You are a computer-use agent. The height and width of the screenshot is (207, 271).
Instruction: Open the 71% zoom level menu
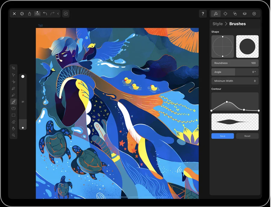click(37, 14)
